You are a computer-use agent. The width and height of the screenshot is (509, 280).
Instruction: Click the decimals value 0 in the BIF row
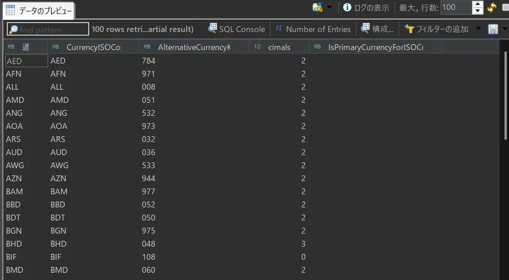point(303,257)
